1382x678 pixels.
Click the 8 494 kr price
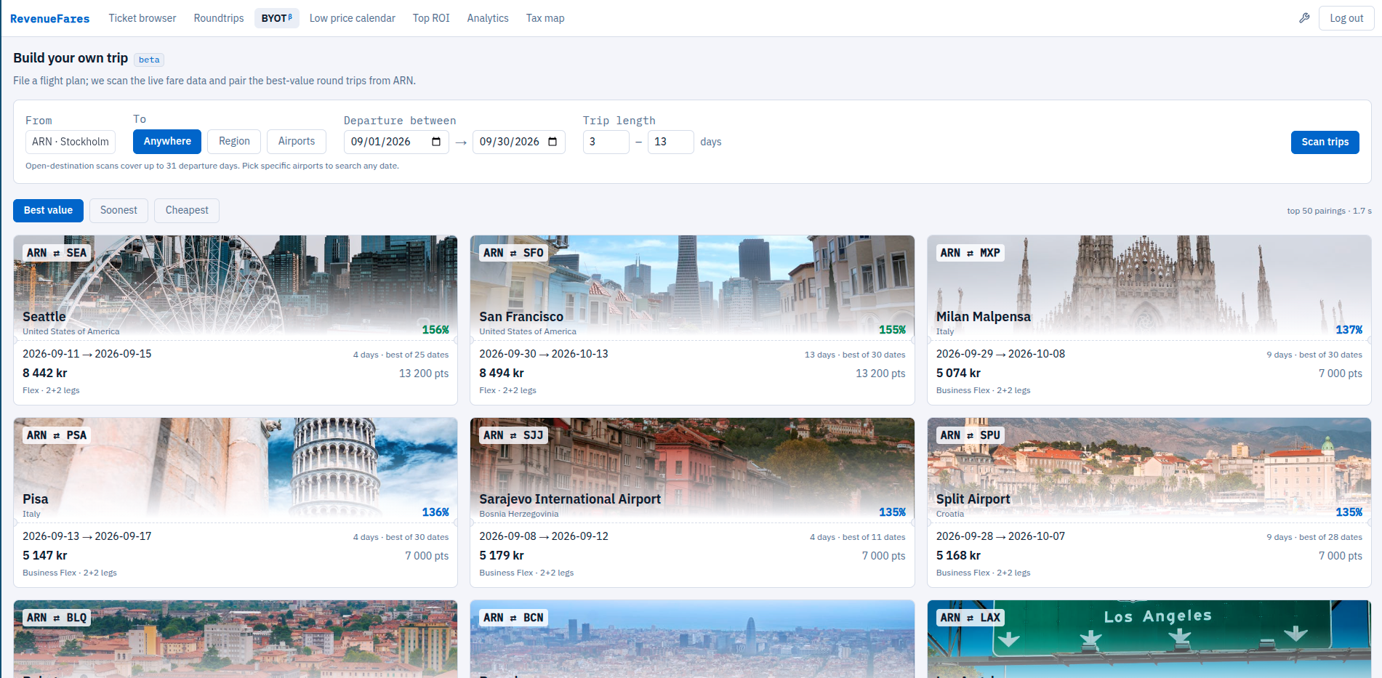(502, 373)
